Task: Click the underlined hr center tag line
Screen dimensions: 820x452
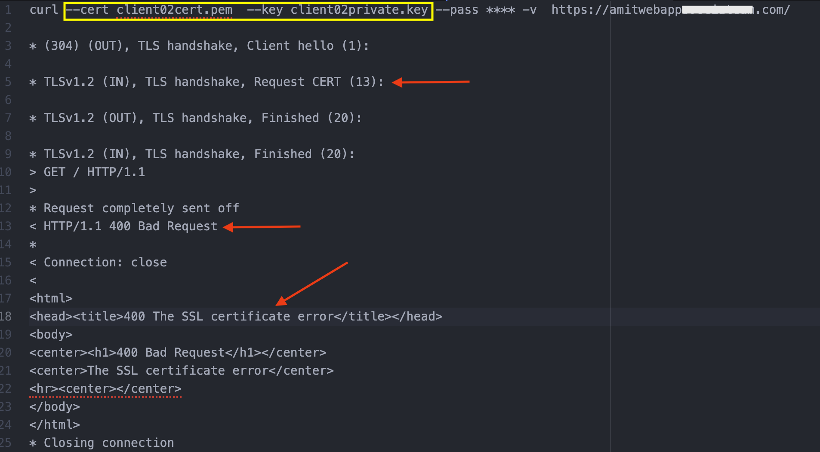Action: pos(105,388)
